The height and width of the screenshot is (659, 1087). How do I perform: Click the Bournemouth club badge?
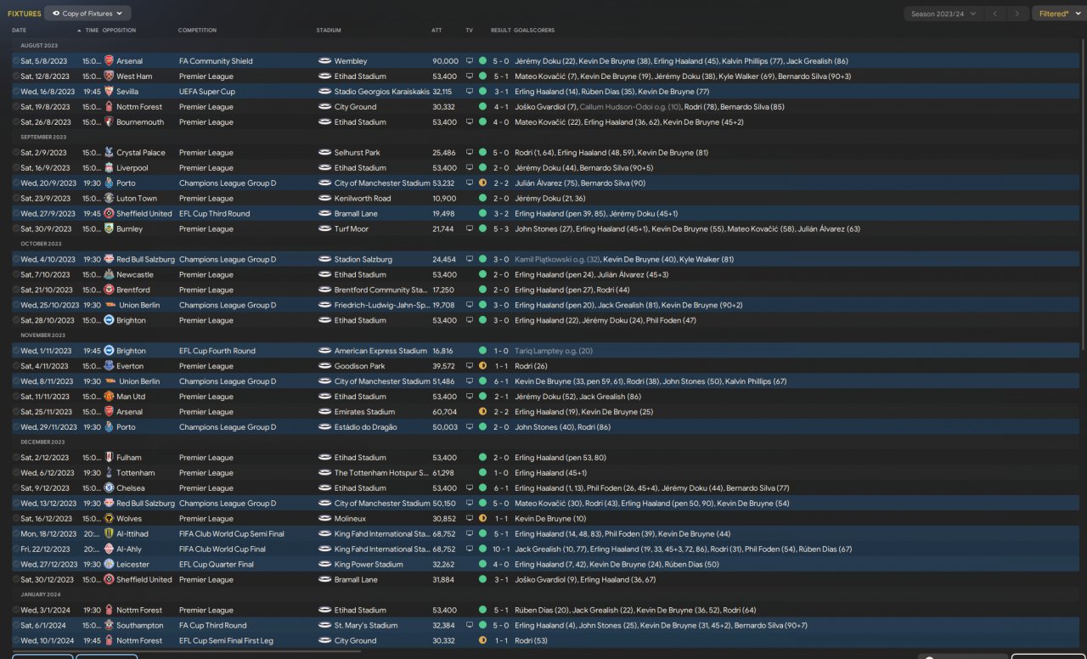point(109,122)
